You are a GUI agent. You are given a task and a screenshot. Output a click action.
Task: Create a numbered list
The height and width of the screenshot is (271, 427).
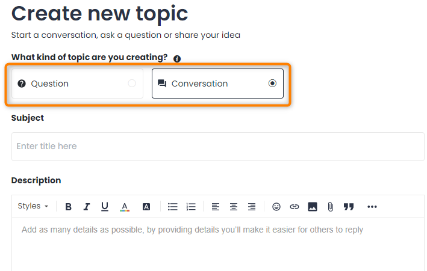click(x=191, y=207)
